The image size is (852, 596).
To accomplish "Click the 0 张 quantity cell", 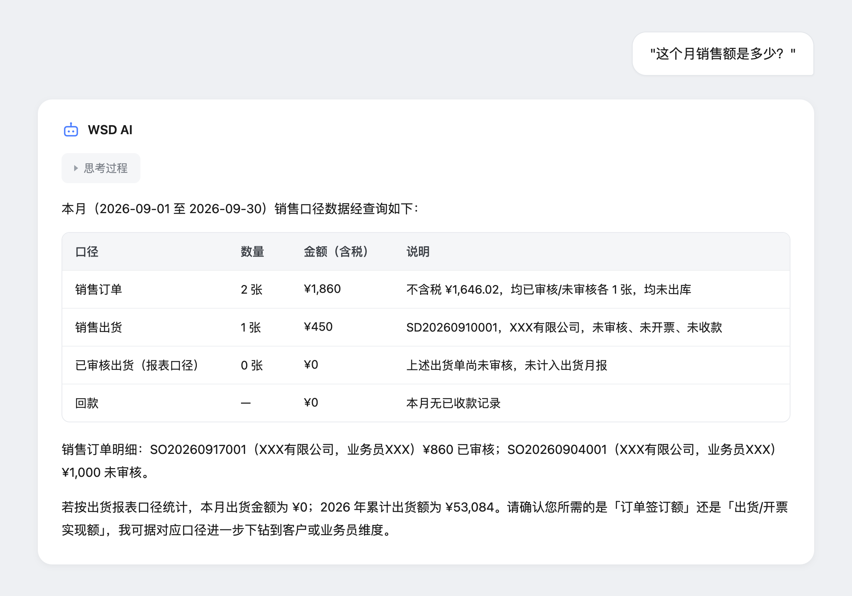I will 252,365.
